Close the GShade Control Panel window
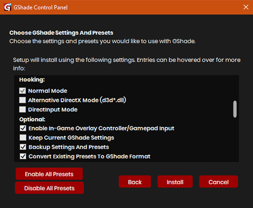Screen dimensions: 253x208 point(246,7)
